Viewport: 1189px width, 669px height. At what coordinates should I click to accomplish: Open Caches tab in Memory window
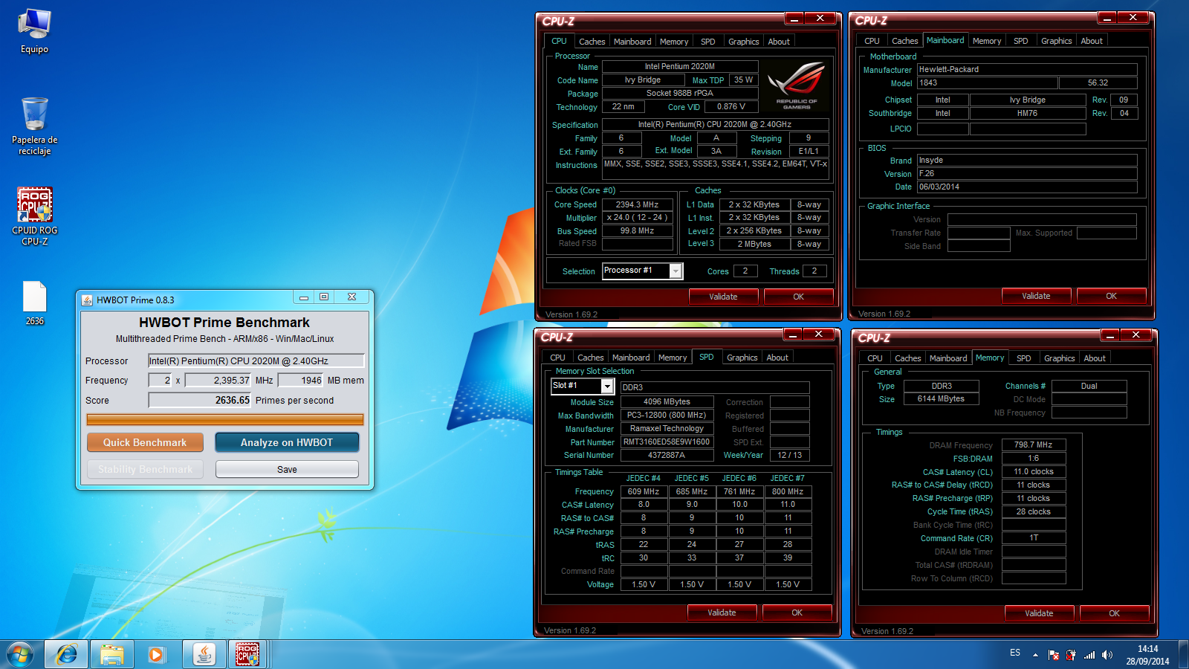coord(908,358)
